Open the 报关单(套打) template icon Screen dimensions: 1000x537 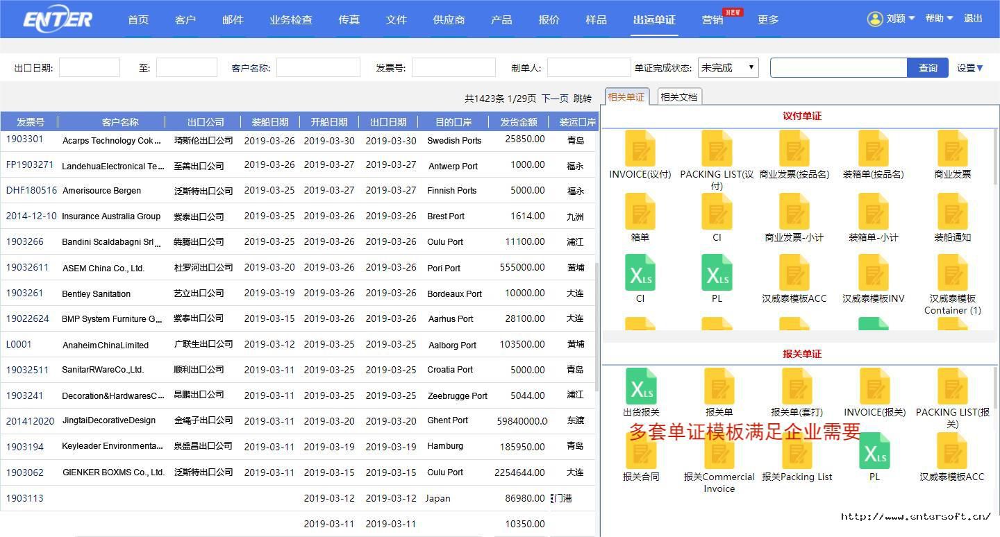click(x=797, y=386)
